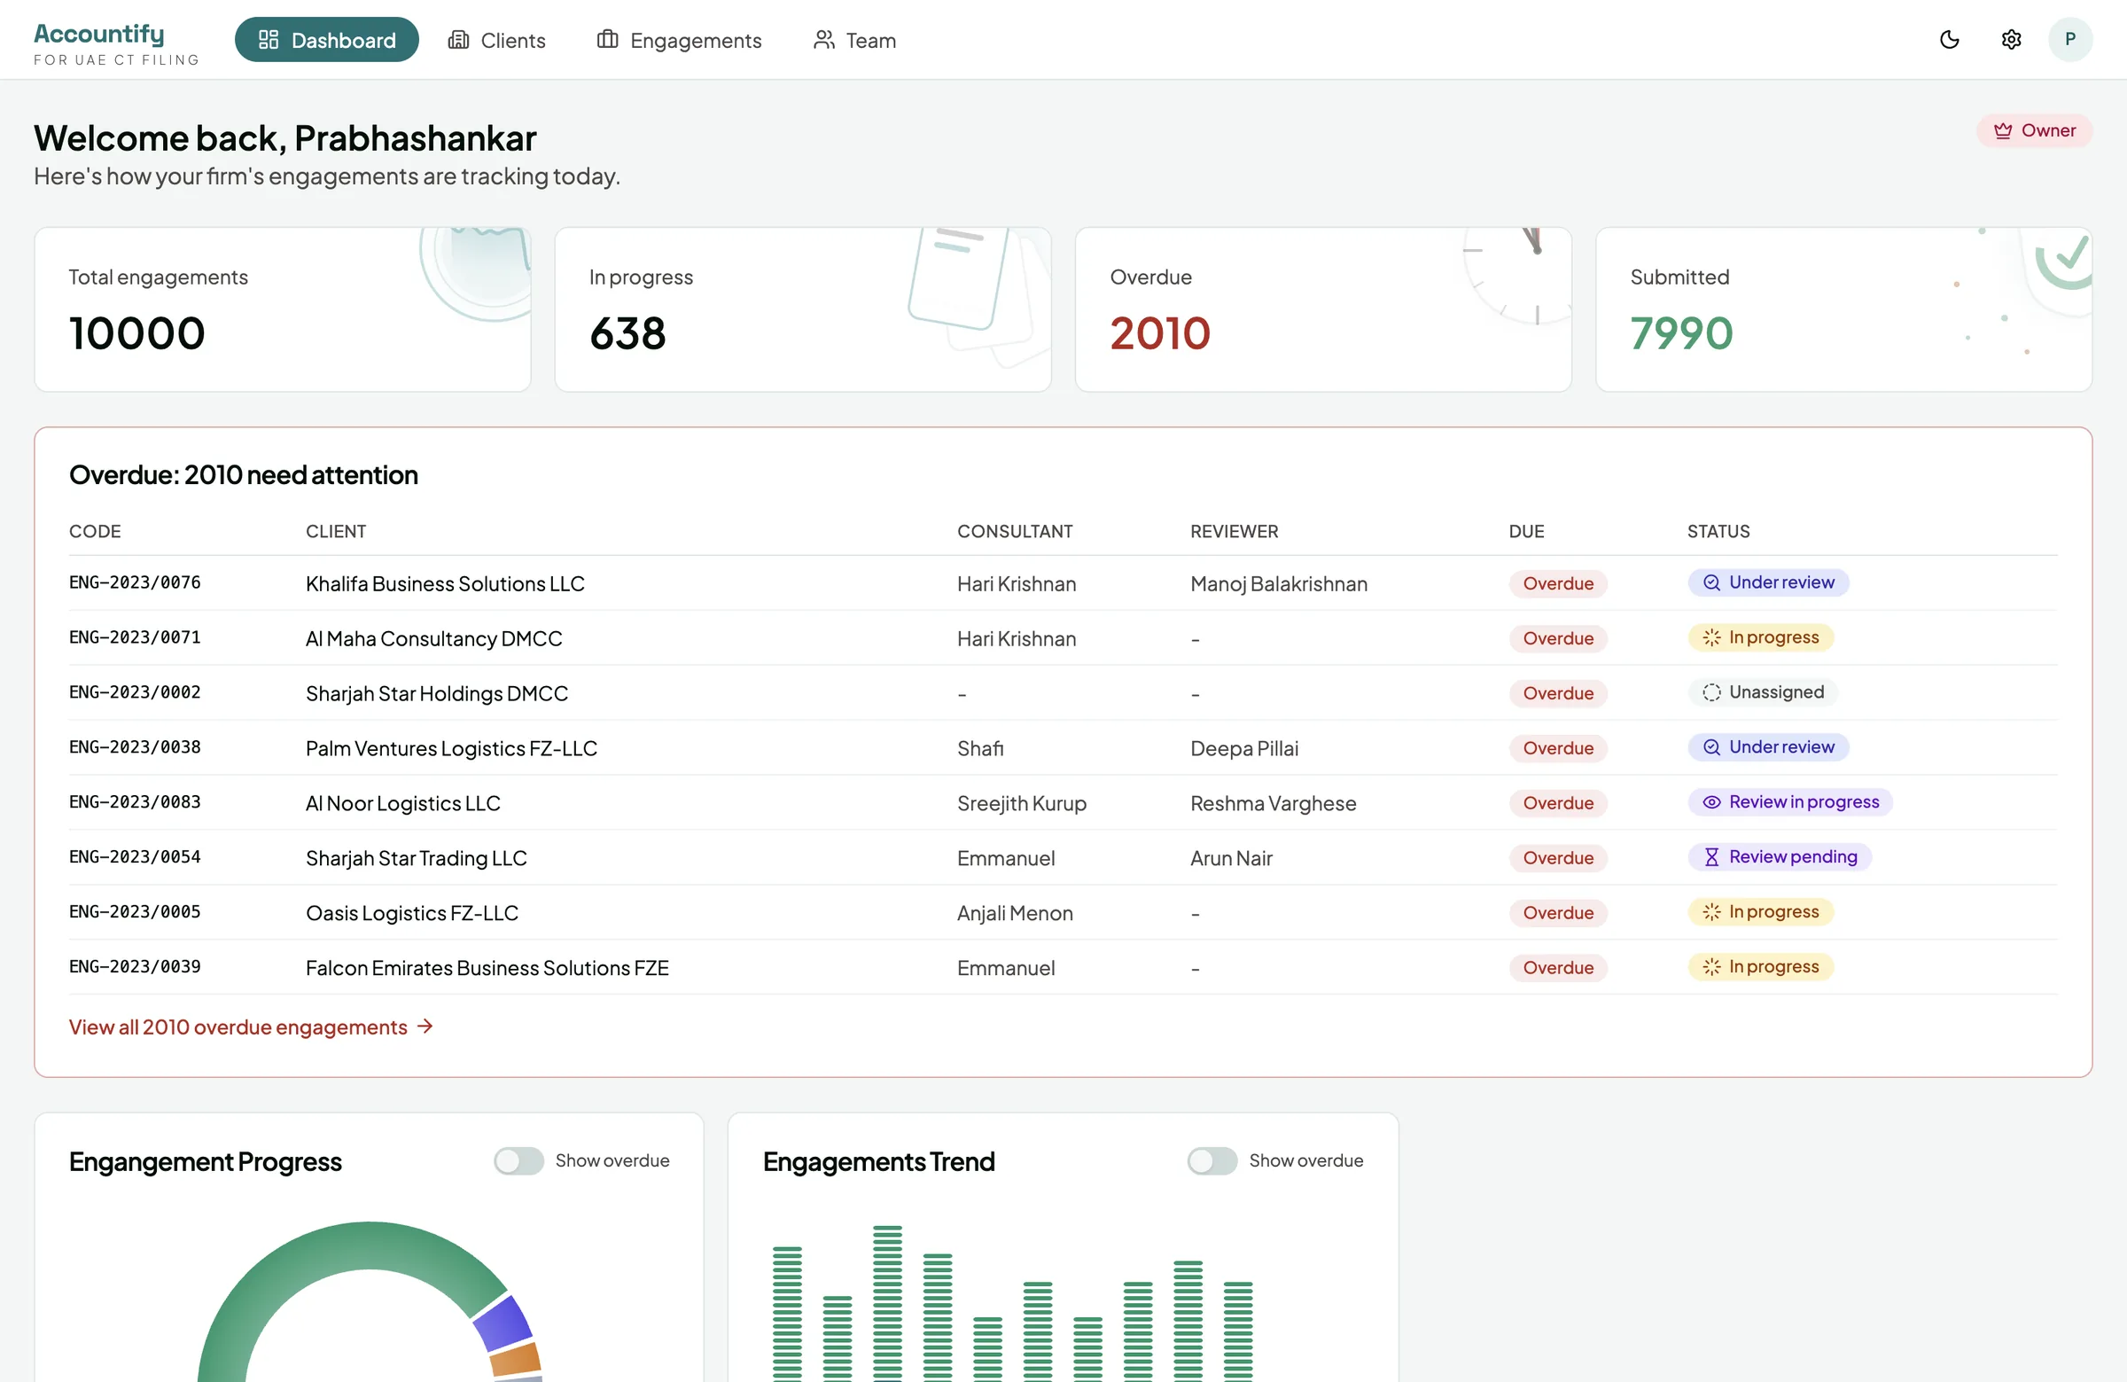Go to the Clients tab
This screenshot has height=1382, width=2127.
[x=497, y=39]
